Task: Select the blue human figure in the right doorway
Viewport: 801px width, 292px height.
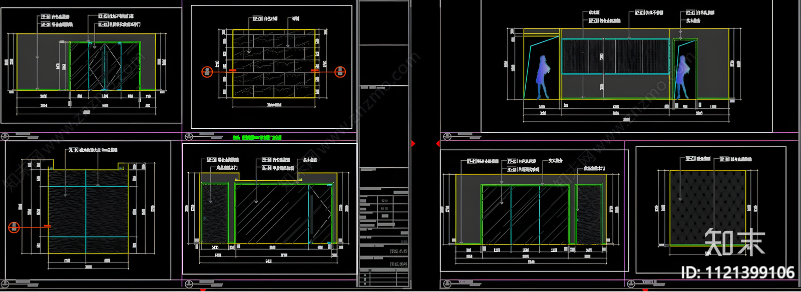Action: click(682, 76)
